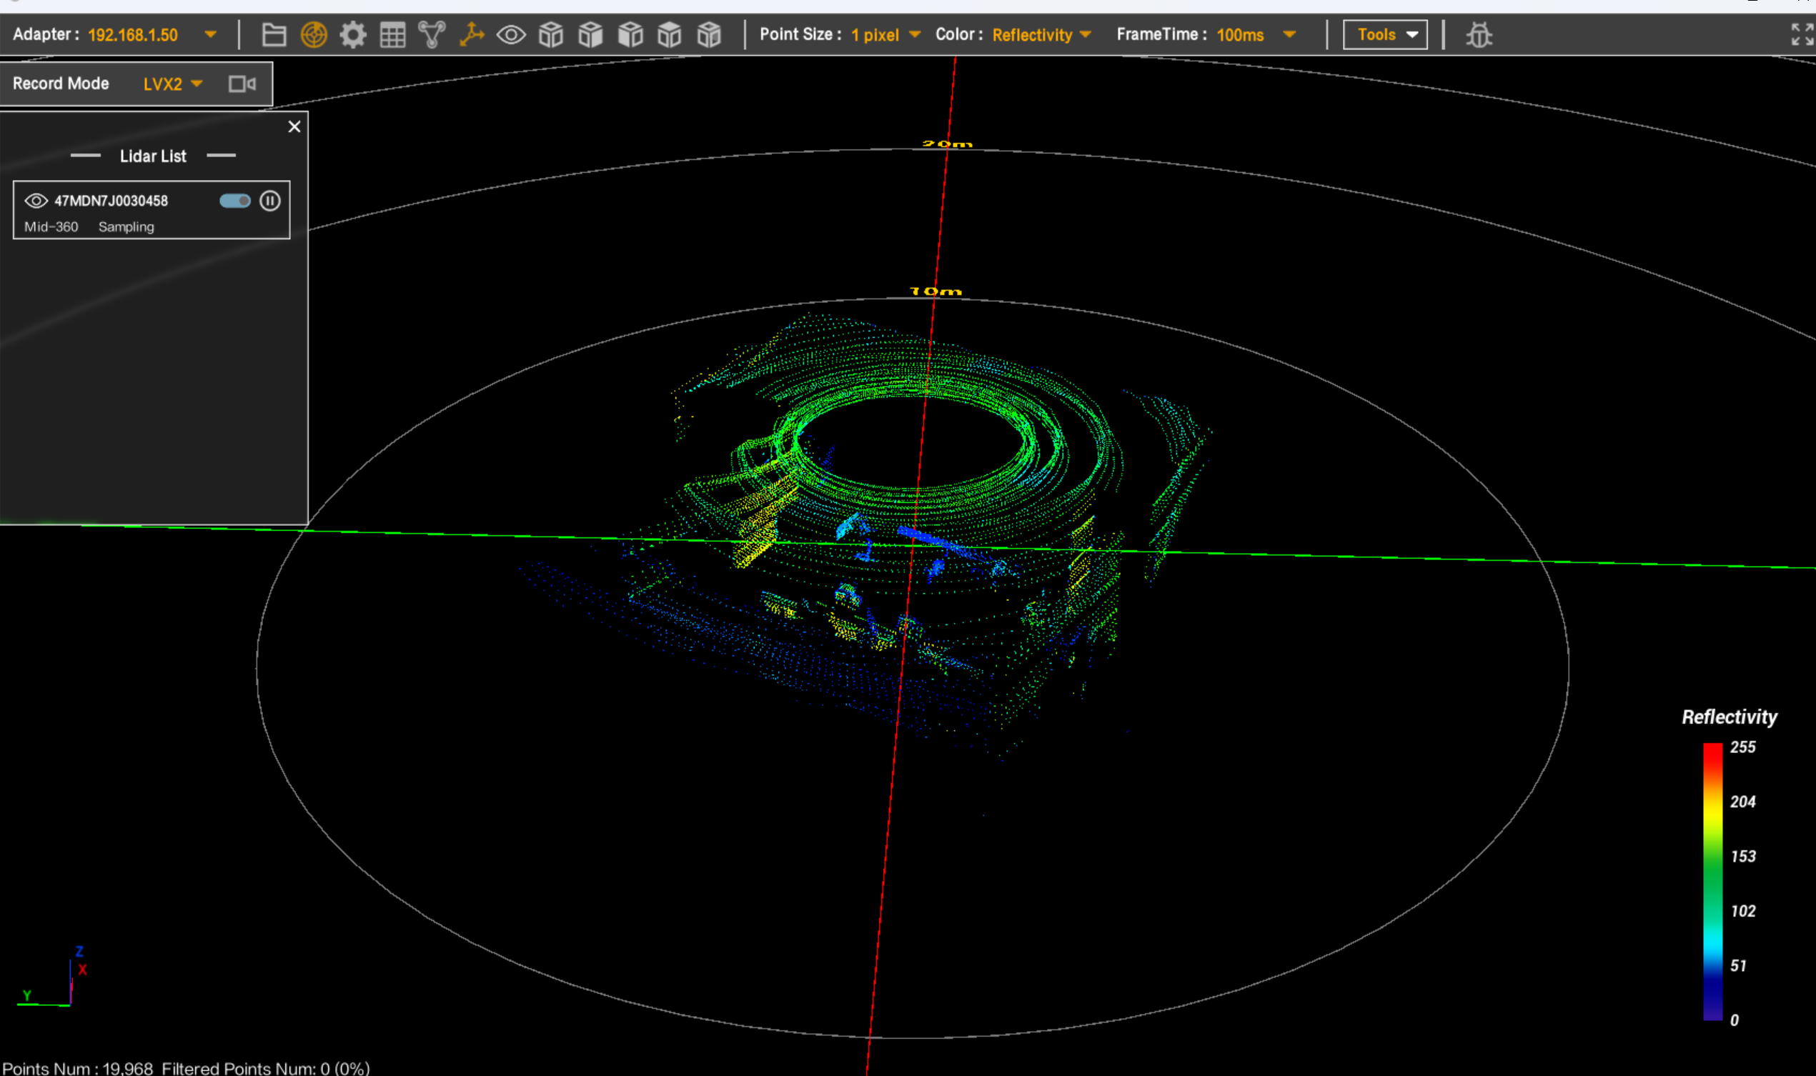
Task: Click the 10m range ring label
Action: click(936, 291)
